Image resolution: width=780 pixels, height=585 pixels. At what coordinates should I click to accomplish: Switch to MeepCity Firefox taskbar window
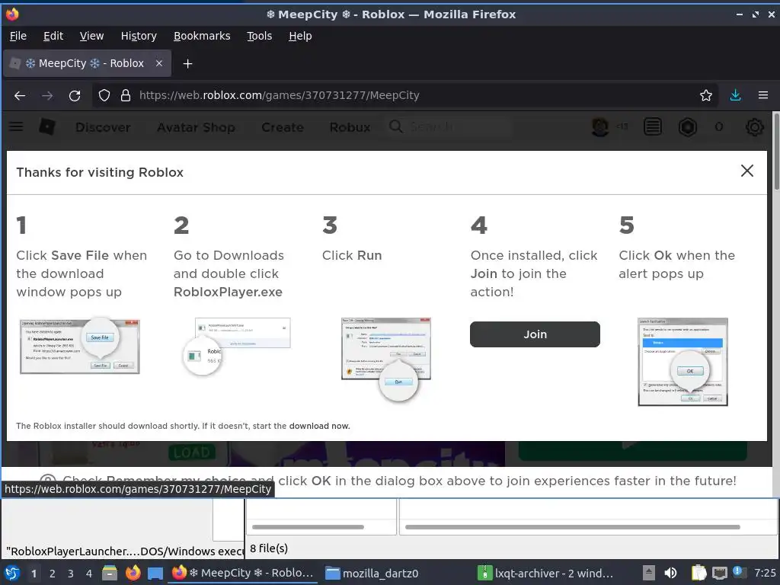pos(243,573)
